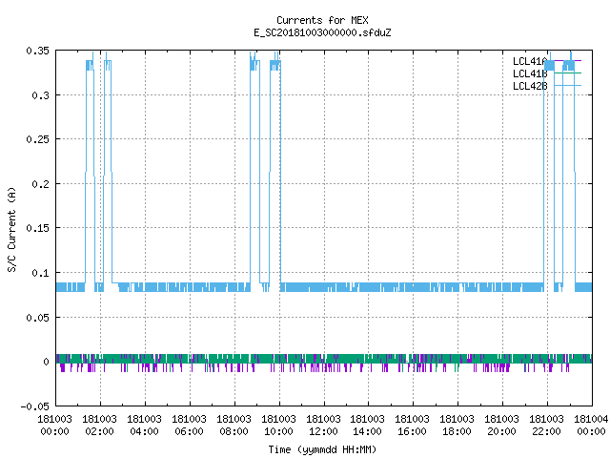Image resolution: width=610 pixels, height=458 pixels.
Task: Click the 0.3 y-axis tick label
Action: tap(41, 95)
